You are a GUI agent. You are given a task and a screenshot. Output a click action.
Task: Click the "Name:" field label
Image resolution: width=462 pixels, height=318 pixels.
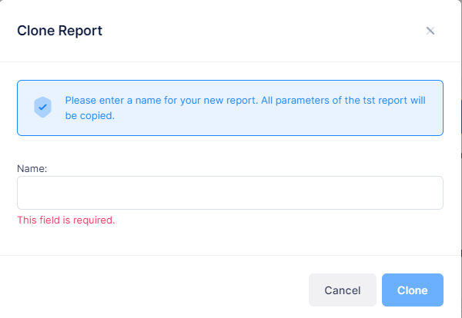(32, 166)
